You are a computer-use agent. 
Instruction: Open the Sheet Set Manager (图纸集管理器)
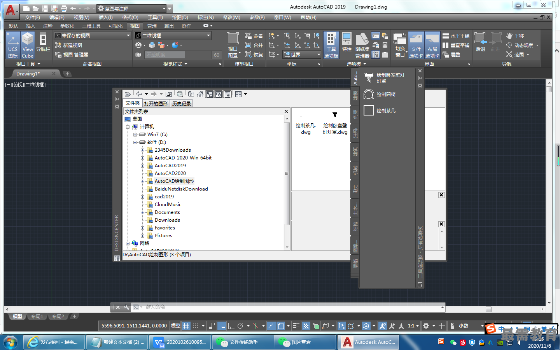click(362, 45)
